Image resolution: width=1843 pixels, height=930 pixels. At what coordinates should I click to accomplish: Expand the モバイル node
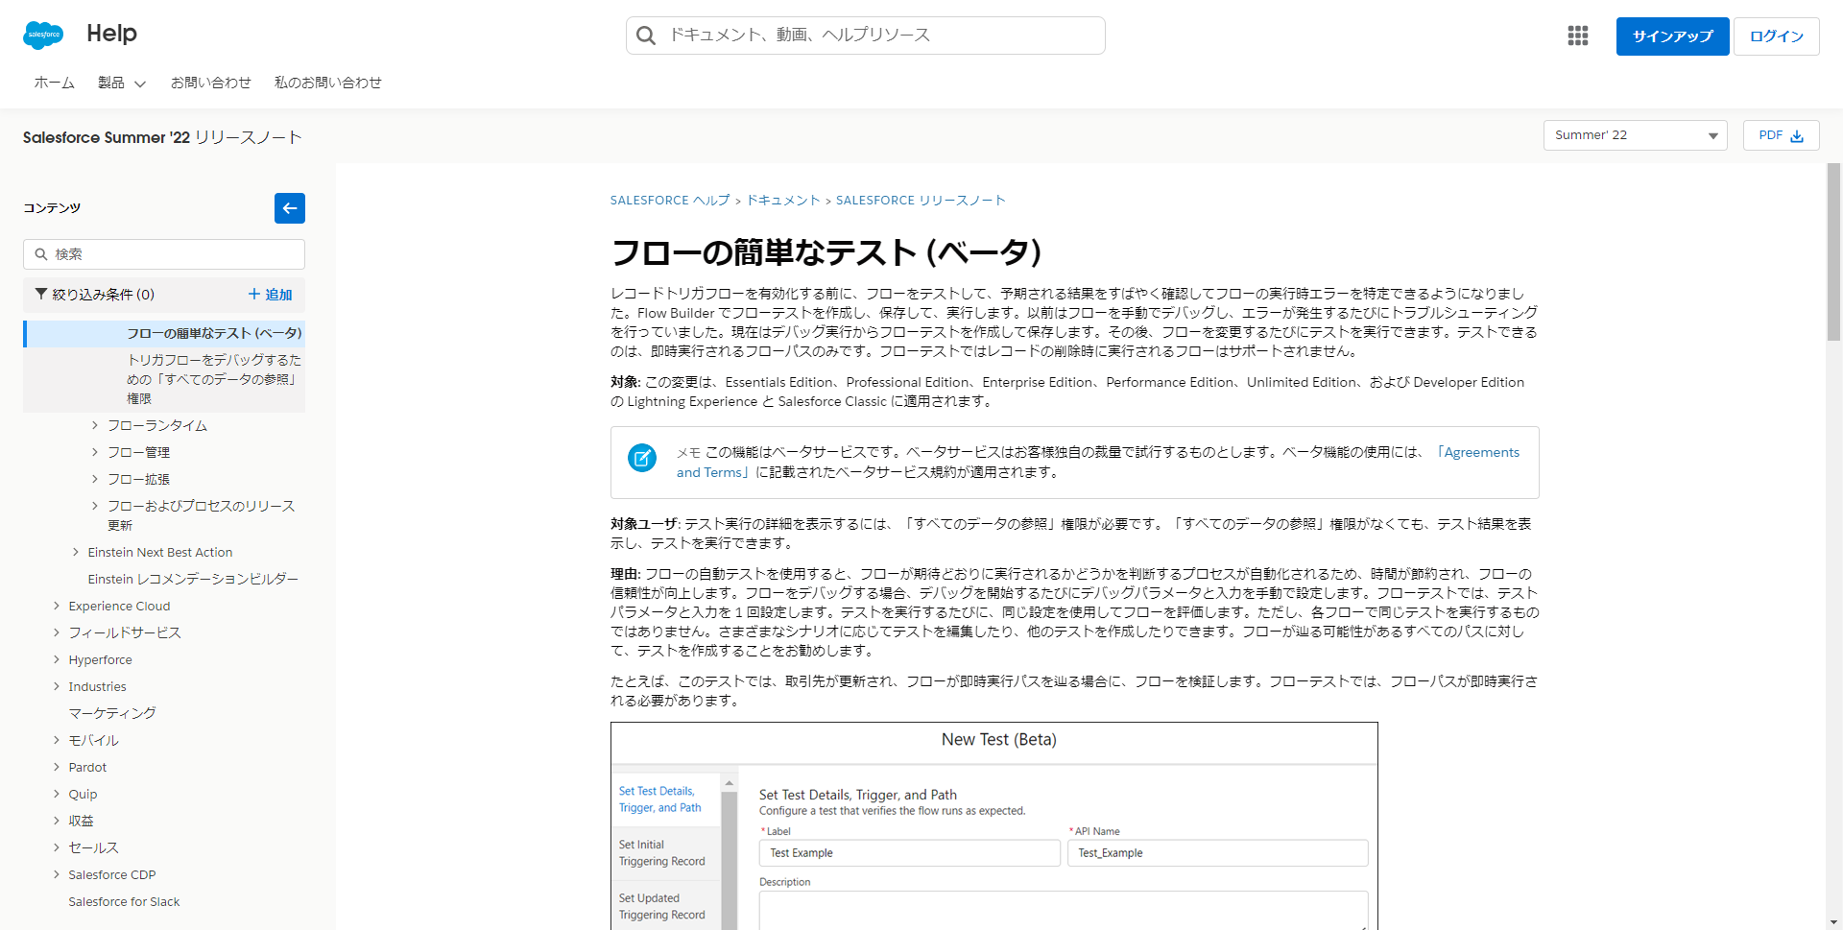(x=57, y=740)
